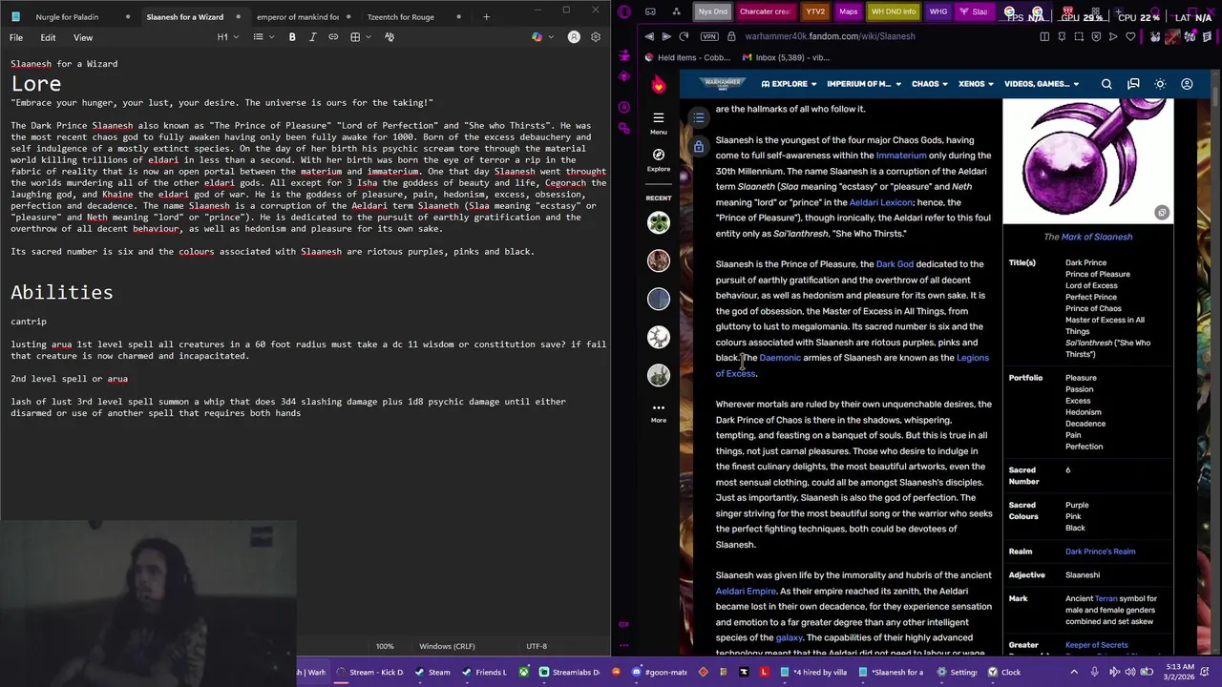The height and width of the screenshot is (687, 1222).
Task: Open the Fandom search magnifier
Action: [1106, 84]
